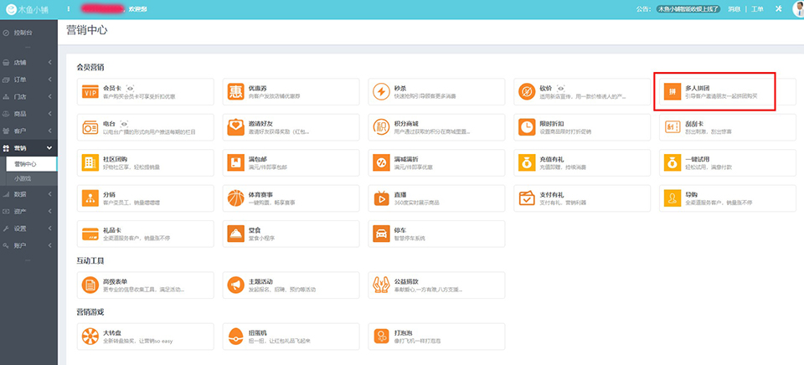Select the 小游戏 submenu item
Image resolution: width=804 pixels, height=365 pixels.
[23, 178]
